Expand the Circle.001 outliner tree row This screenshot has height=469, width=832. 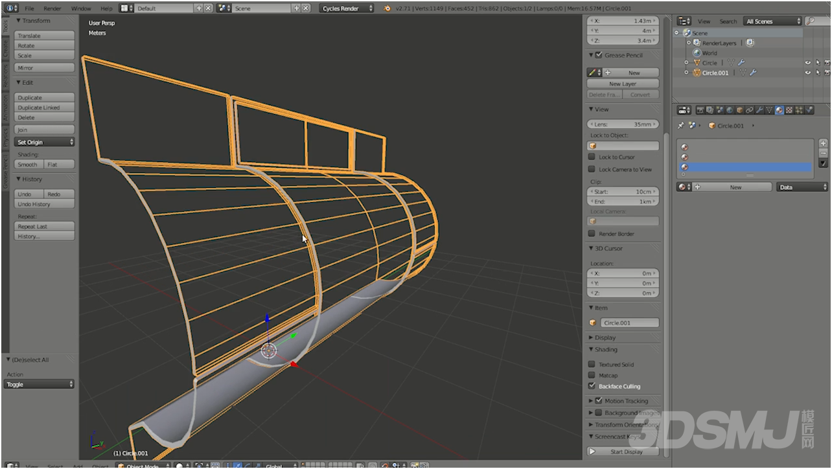point(686,73)
